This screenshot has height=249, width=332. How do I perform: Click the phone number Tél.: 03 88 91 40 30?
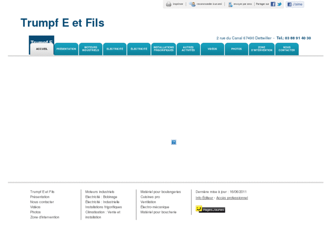[x=294, y=38]
